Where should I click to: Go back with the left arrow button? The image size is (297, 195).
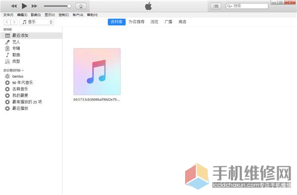tap(7, 22)
